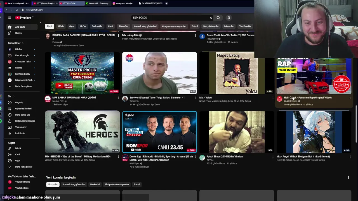Open Enis Kirazoglu subscription channel
Screen dimensions: 358x201
click(22, 55)
